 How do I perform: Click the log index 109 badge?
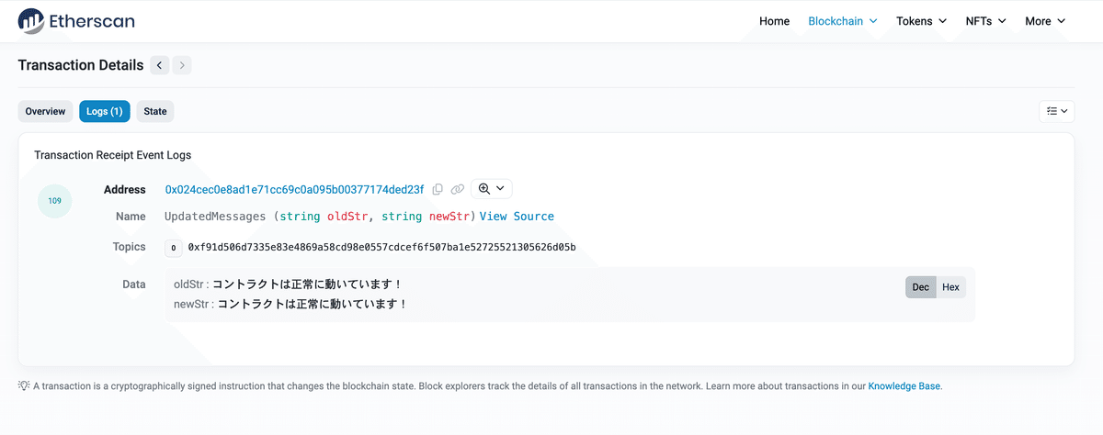54,201
